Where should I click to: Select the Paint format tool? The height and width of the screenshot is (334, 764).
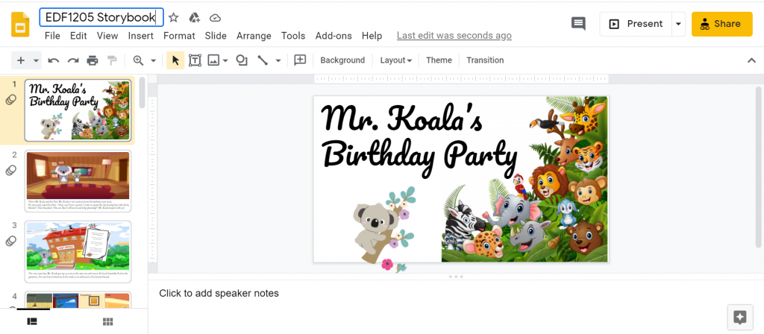[x=112, y=60]
